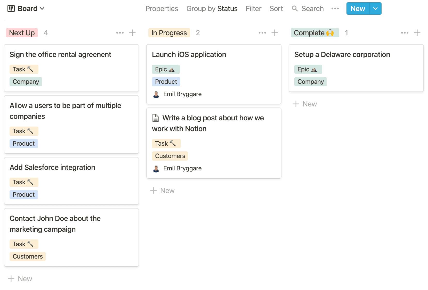Open the top toolbar three-dot more options menu
Viewport: 428px width, 290px height.
pos(335,9)
